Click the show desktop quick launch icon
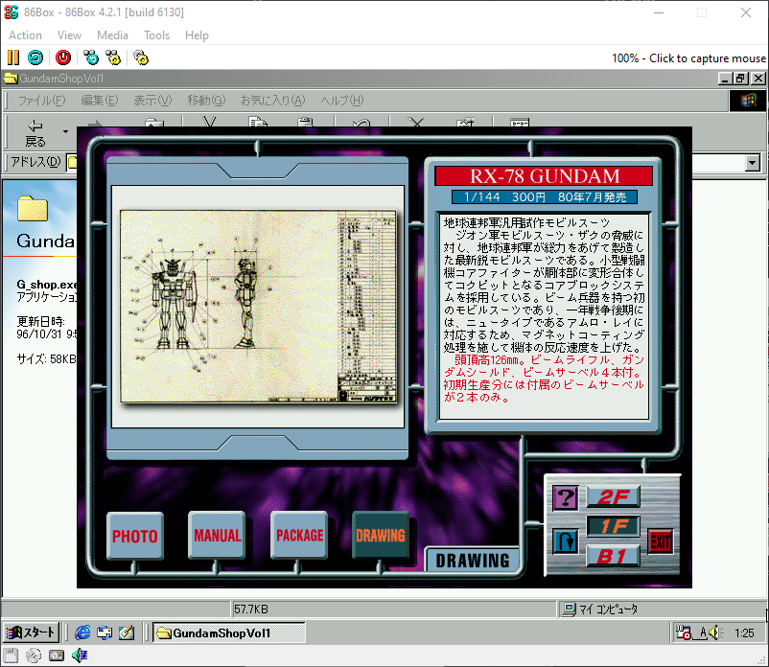 coord(126,632)
